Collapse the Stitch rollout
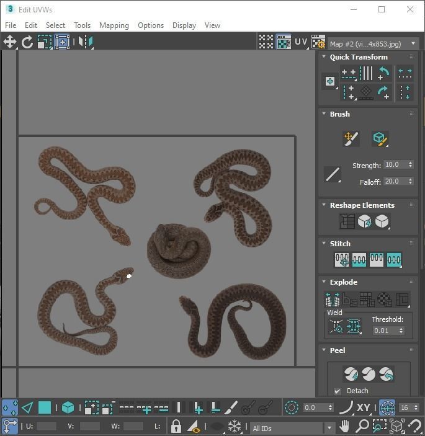This screenshot has height=436, width=425. [x=324, y=243]
